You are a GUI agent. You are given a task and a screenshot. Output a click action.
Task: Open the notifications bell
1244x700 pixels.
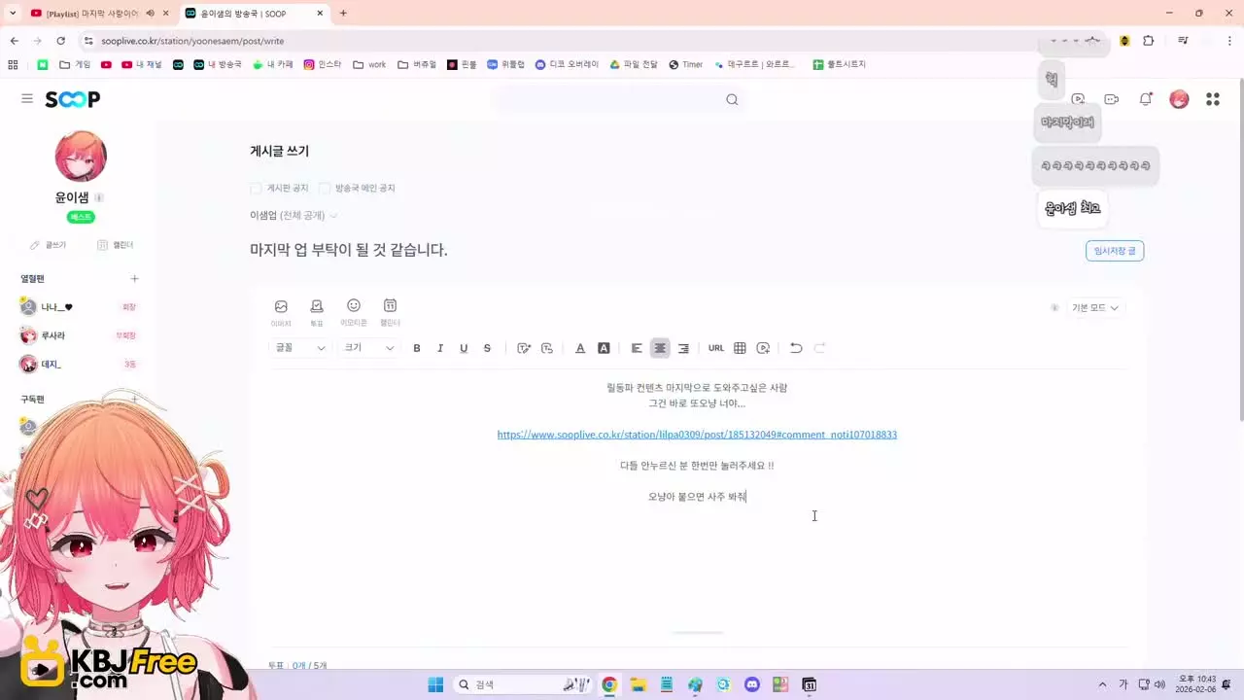(1146, 99)
